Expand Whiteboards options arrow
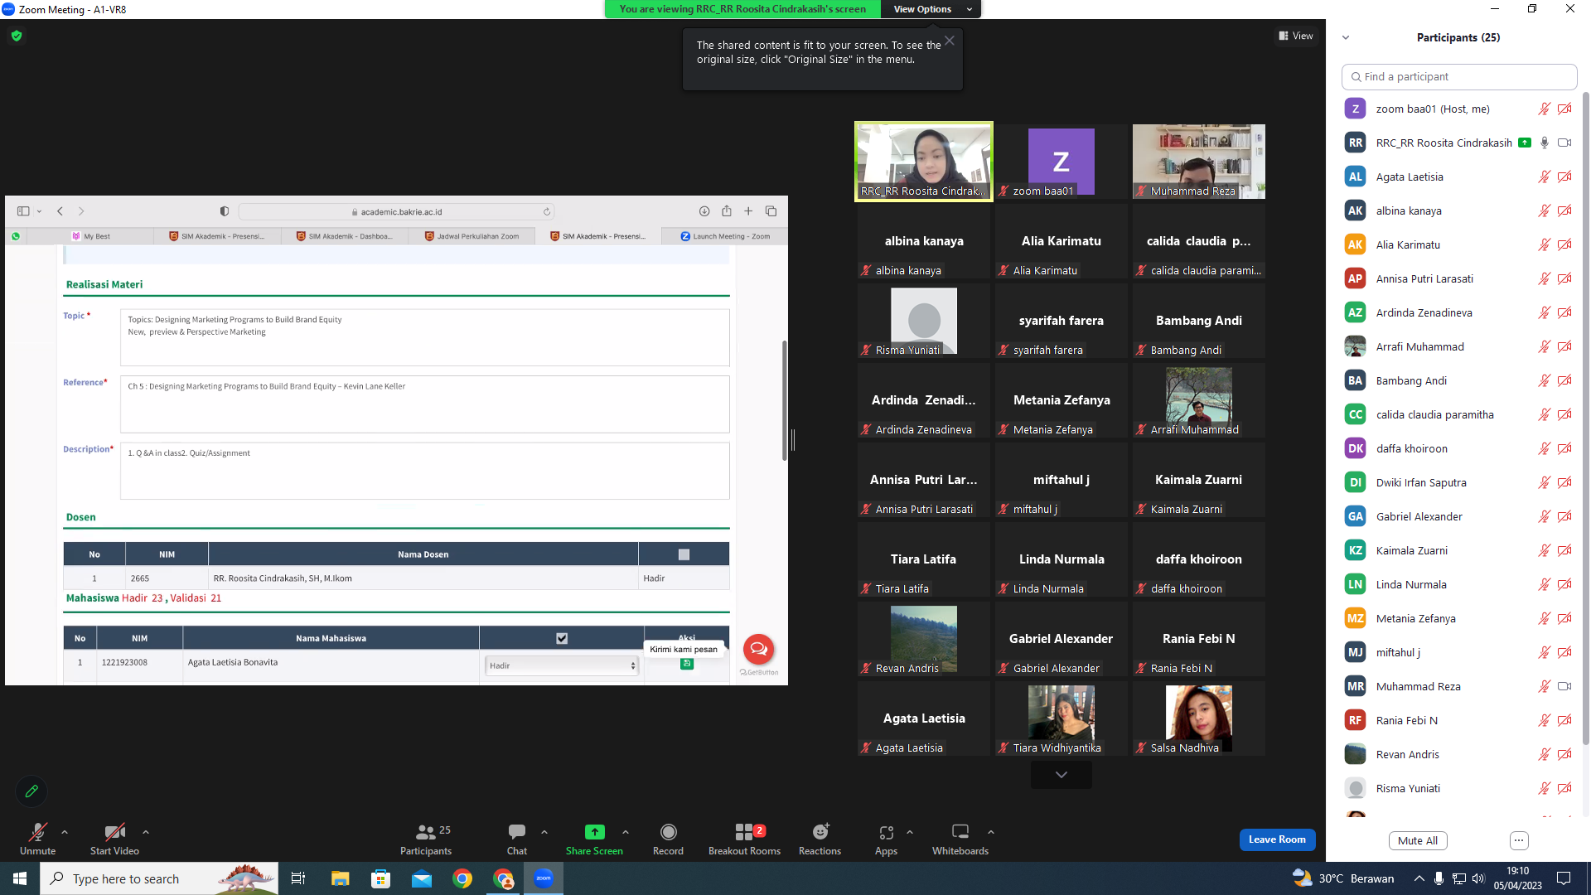Image resolution: width=1591 pixels, height=895 pixels. [x=991, y=832]
